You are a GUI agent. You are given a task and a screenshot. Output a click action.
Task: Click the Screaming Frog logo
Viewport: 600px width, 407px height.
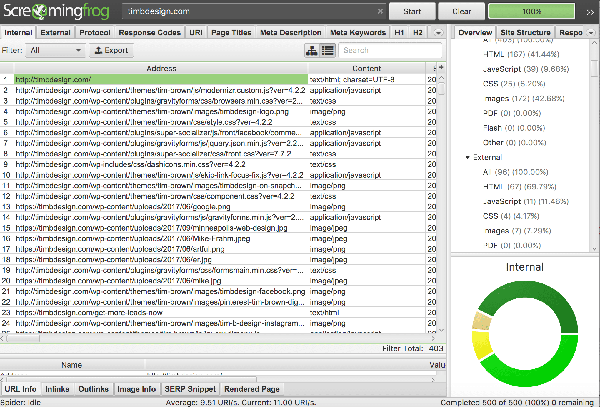56,11
